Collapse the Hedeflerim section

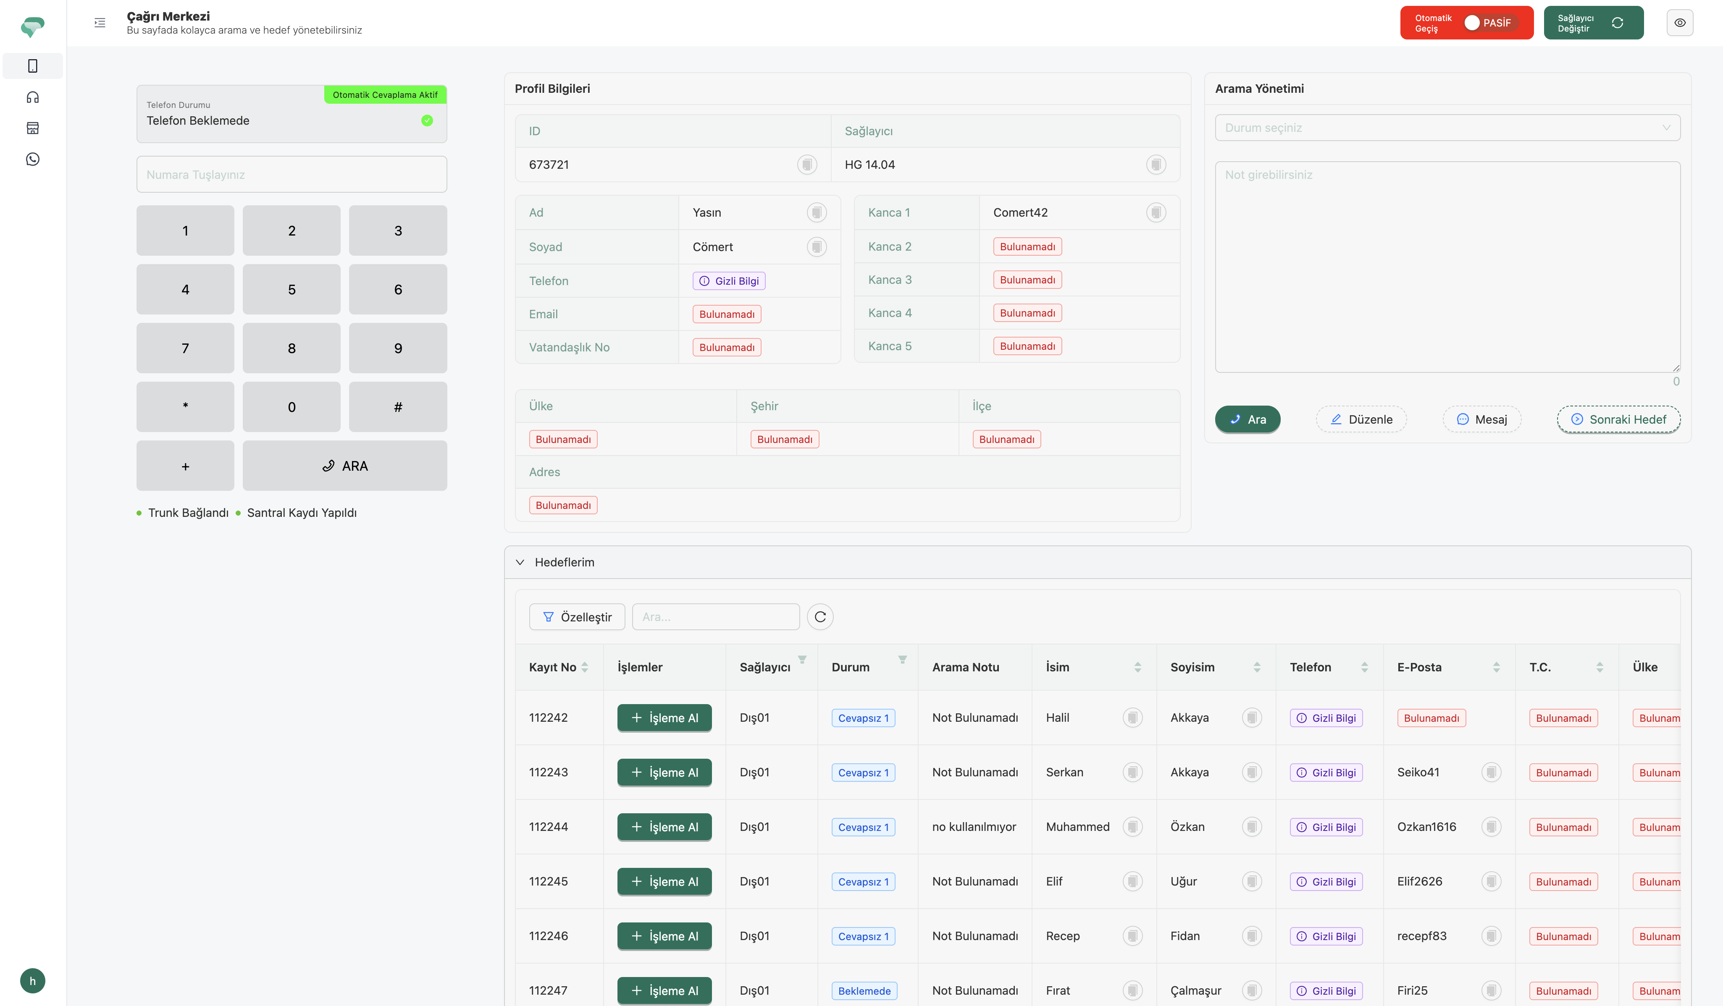tap(520, 563)
